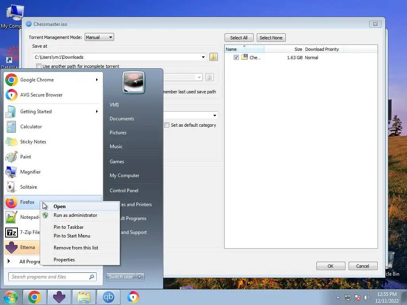
Task: Switch to Etterna on the taskbar
Action: pos(59,297)
